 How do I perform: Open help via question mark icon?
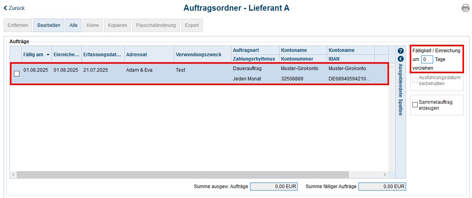click(x=401, y=51)
